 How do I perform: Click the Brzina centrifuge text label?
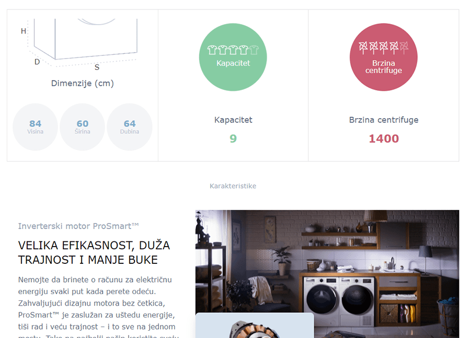click(384, 120)
